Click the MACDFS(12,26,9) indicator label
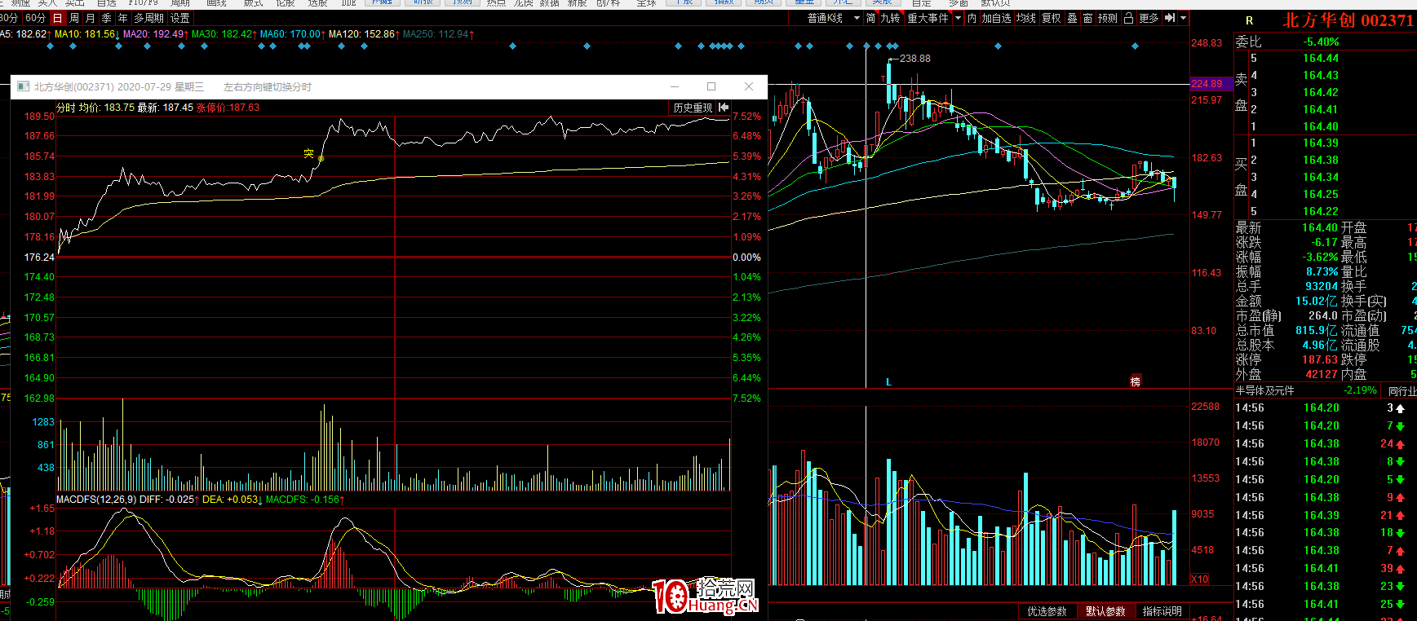The width and height of the screenshot is (1417, 621). (x=96, y=500)
